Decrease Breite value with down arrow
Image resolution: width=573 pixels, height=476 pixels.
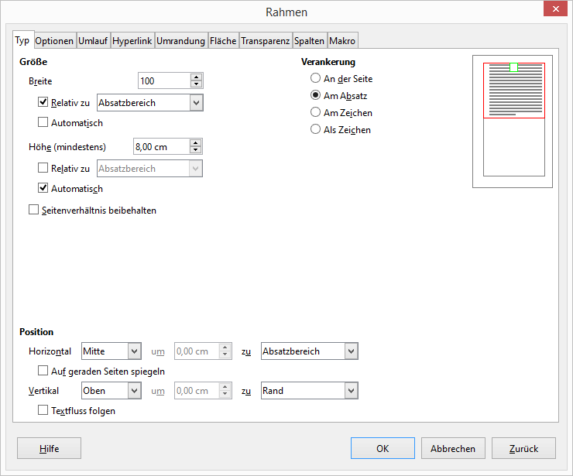click(196, 84)
